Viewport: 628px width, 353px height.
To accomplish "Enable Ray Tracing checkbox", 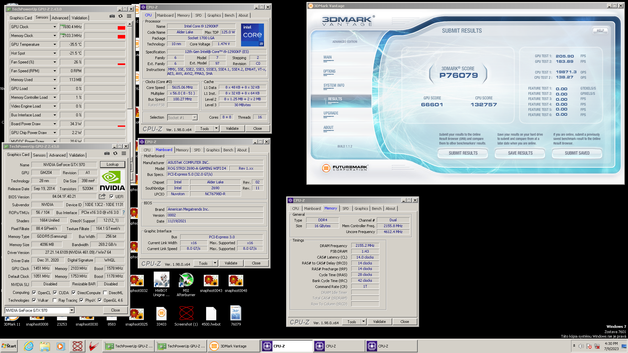I will pos(55,300).
